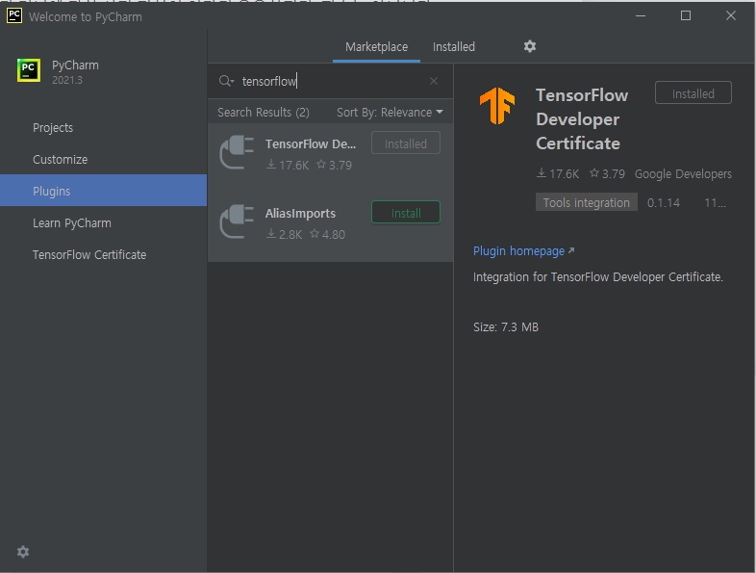This screenshot has height=573, width=756.
Task: Click Installed button in plugin detail header
Action: tap(693, 93)
